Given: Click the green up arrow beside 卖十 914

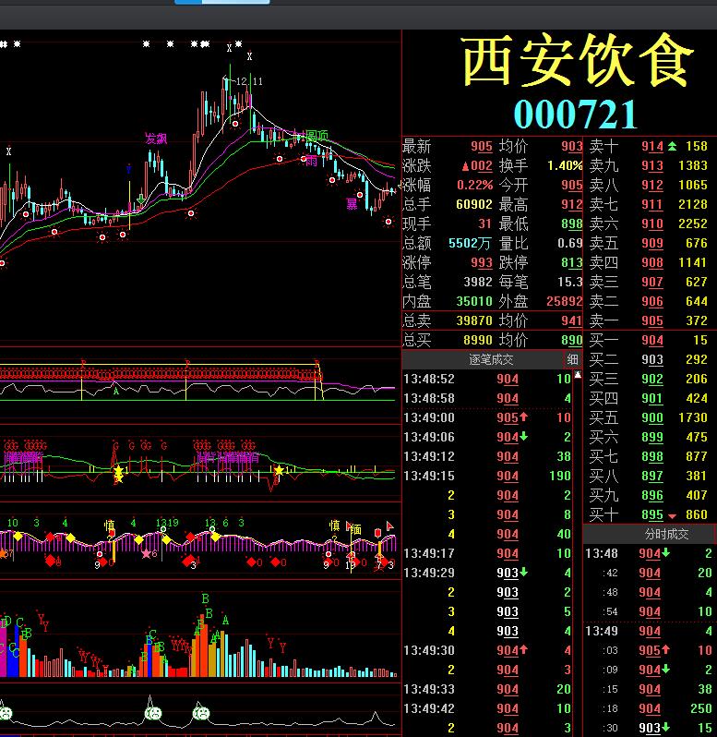Looking at the screenshot, I should point(673,146).
